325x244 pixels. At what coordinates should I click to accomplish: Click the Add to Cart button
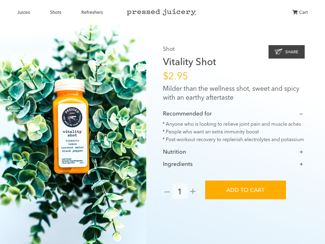(245, 190)
